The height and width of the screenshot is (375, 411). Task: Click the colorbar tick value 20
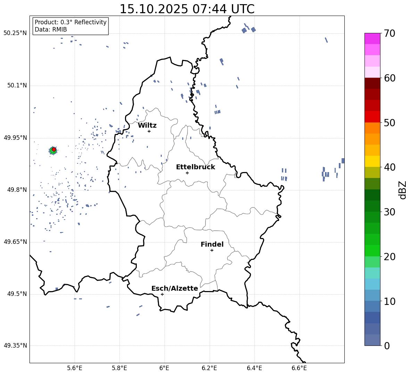pyautogui.click(x=389, y=257)
